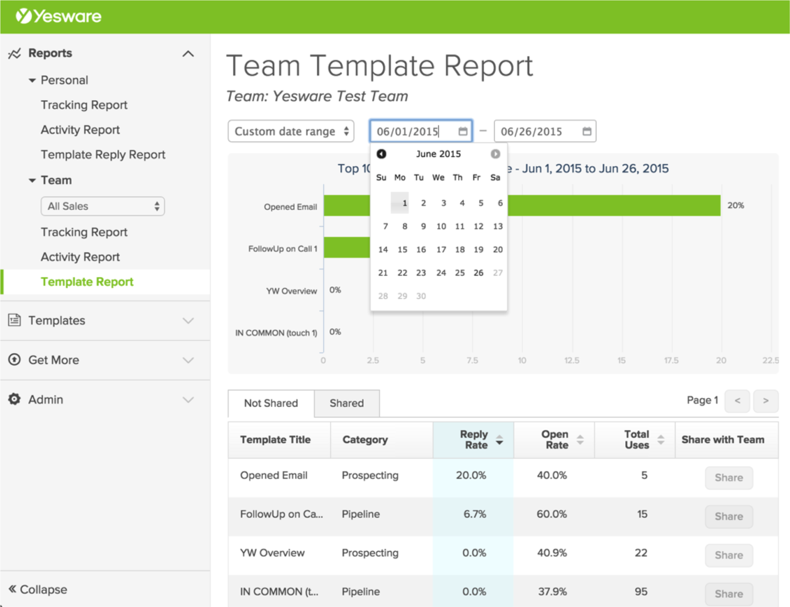Go to previous month in calendar

(x=381, y=154)
